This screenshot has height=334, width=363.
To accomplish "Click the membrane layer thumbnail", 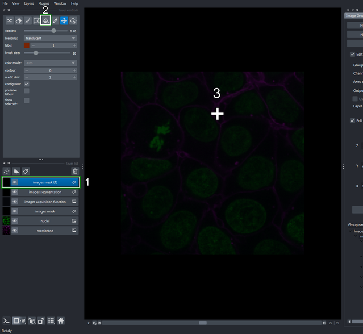I will (6, 231).
